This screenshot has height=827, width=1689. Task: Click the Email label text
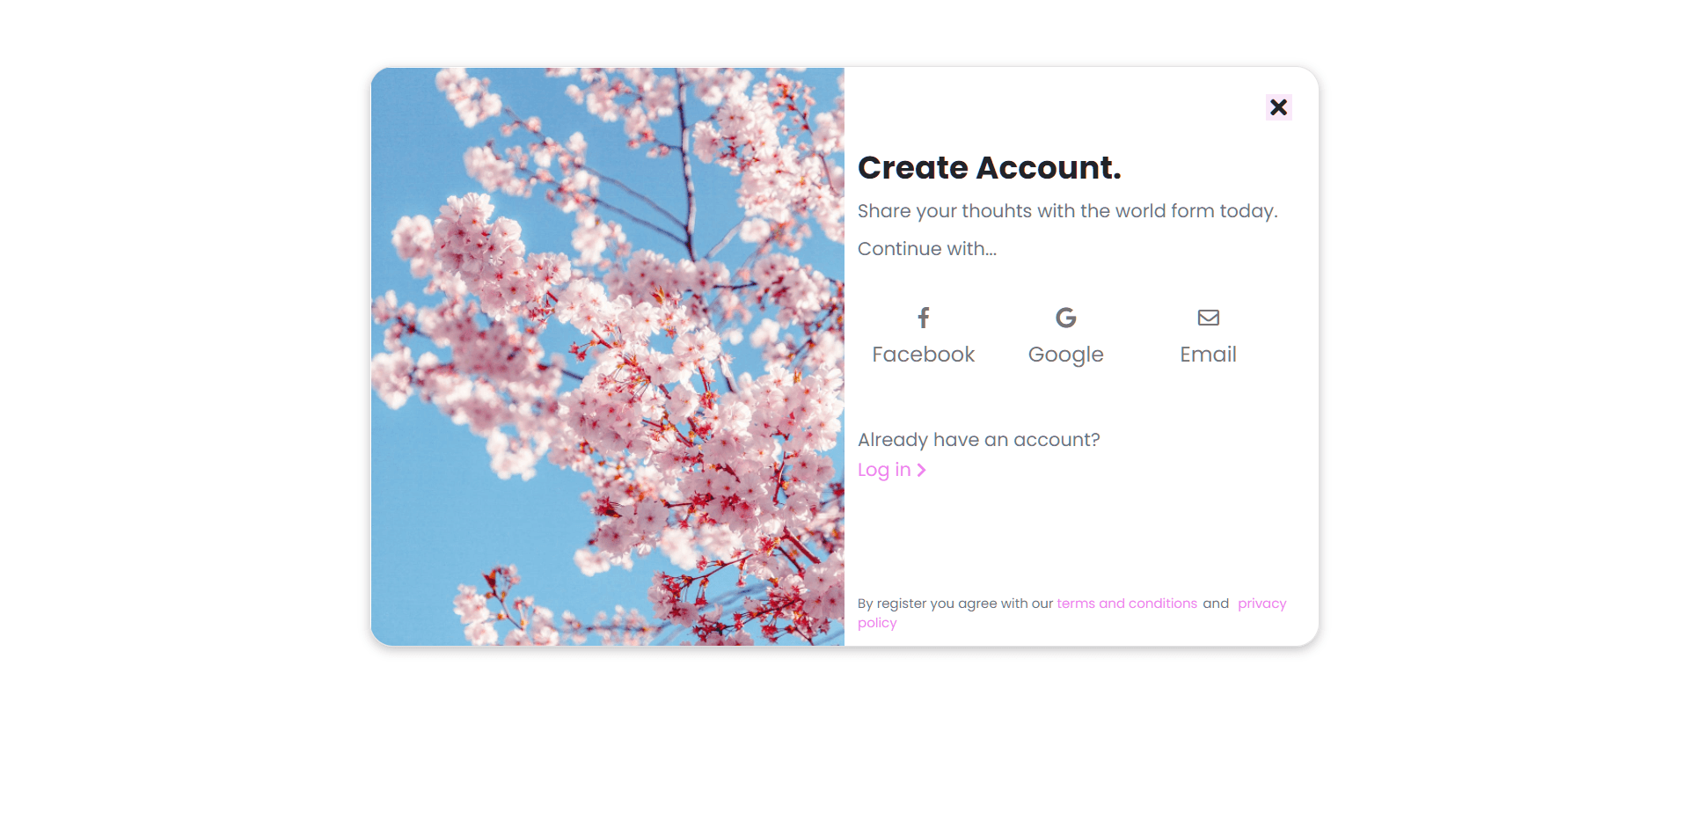(1207, 354)
